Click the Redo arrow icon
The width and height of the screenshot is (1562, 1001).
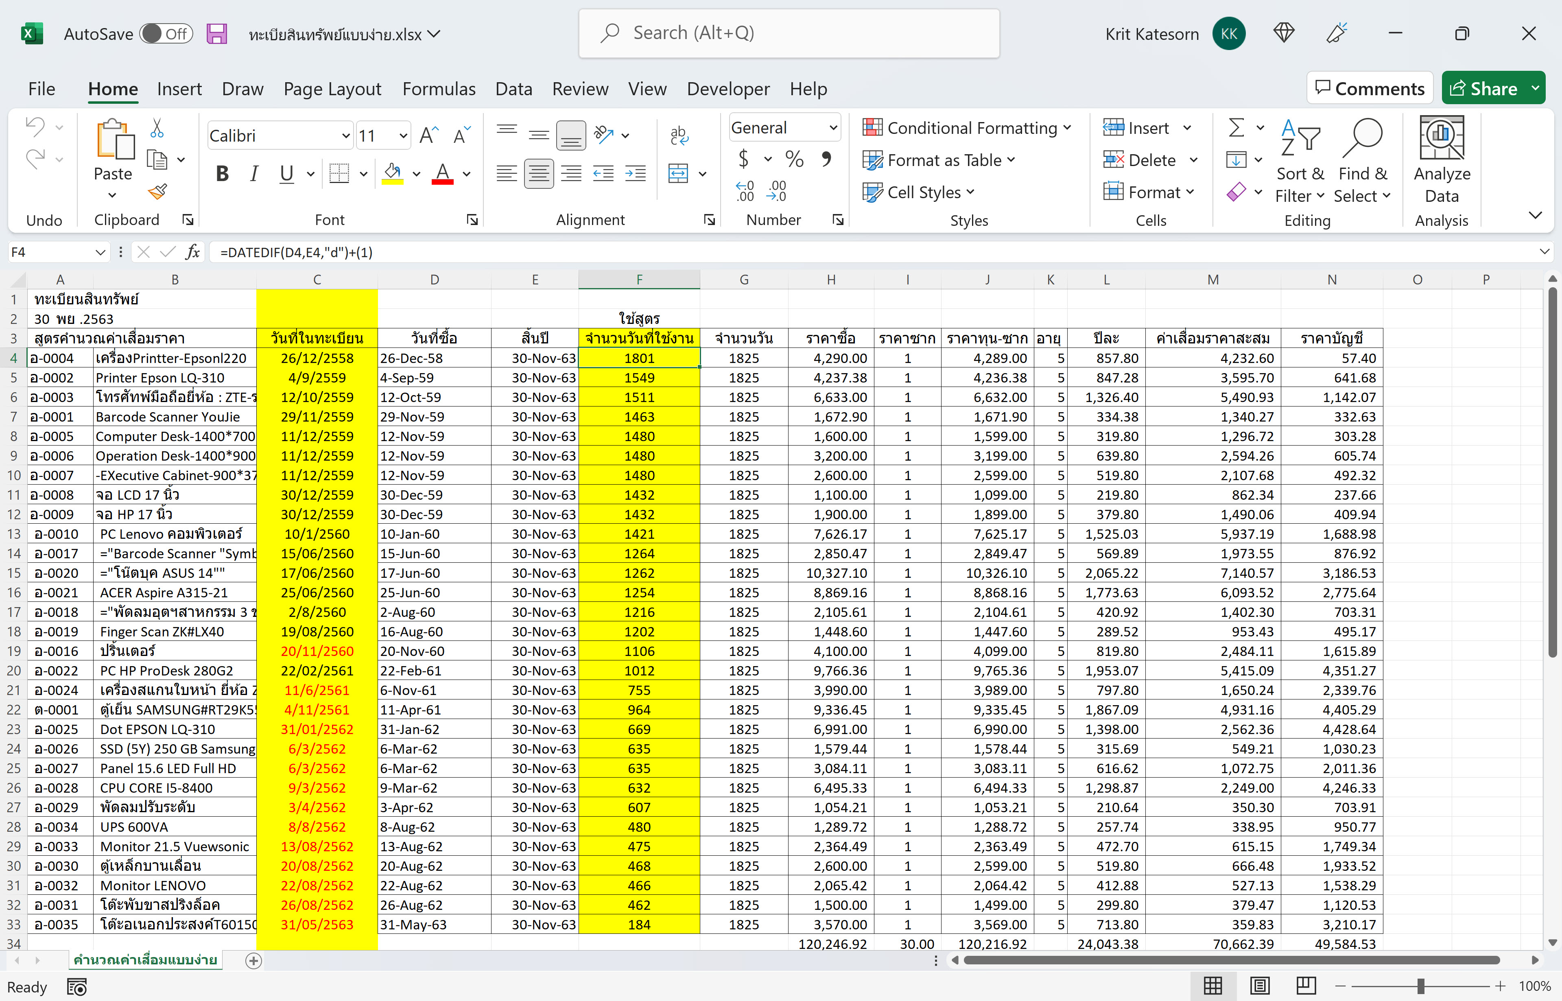tap(35, 159)
